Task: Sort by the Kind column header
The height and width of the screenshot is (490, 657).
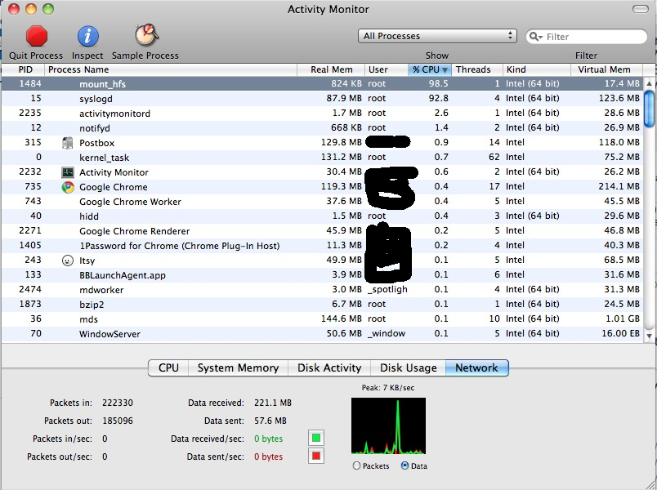Action: tap(537, 69)
